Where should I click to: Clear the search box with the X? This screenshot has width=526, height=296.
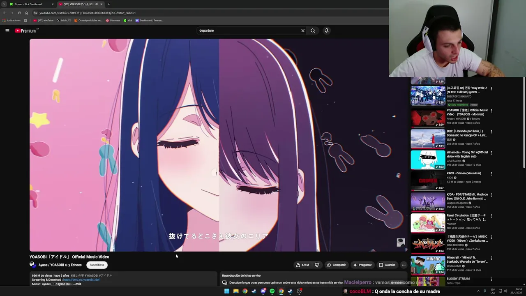(x=303, y=30)
